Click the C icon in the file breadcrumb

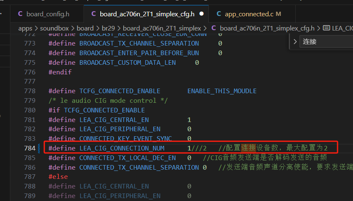[213, 28]
